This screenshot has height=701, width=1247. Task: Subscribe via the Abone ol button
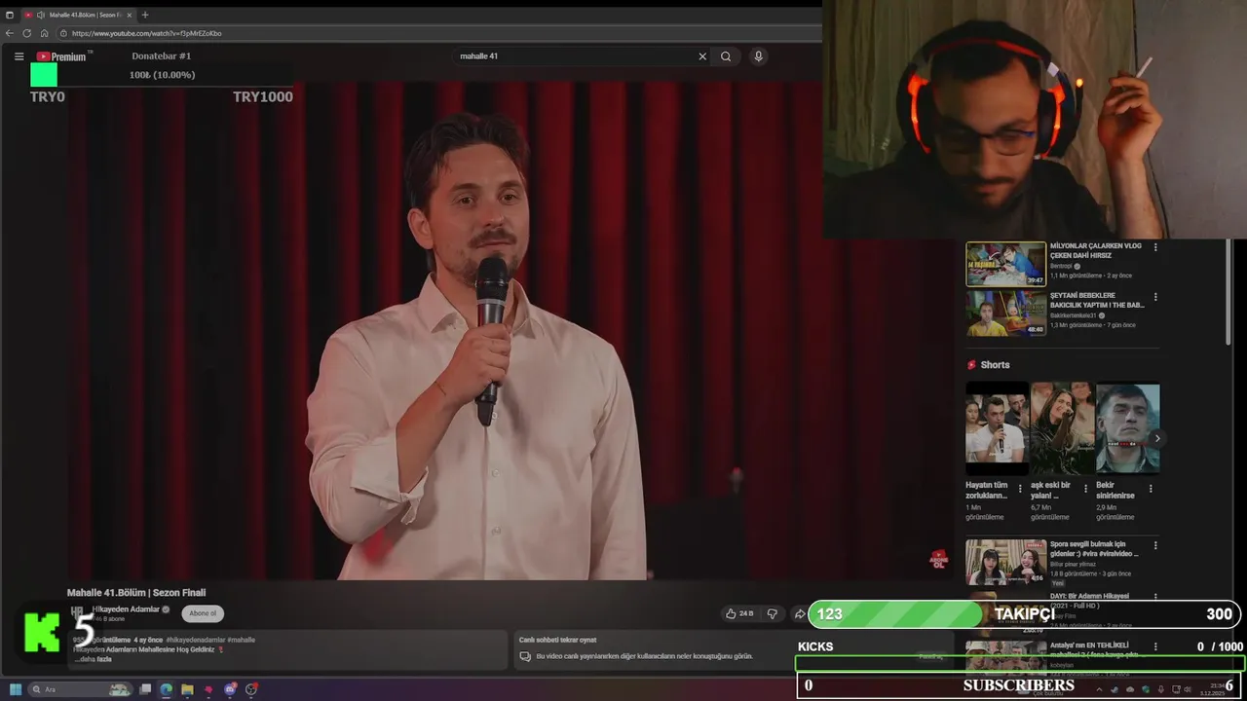(203, 613)
